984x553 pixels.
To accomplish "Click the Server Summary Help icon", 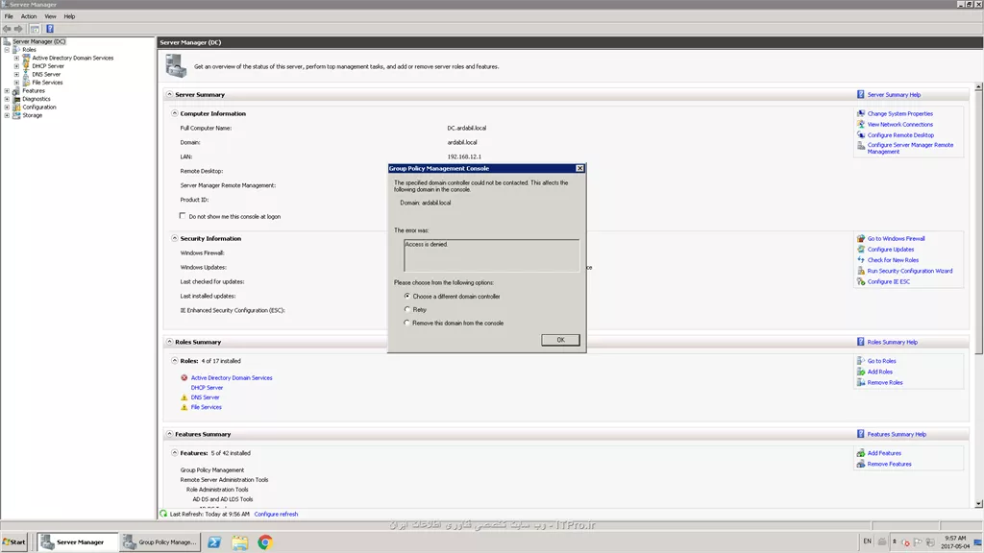I will pos(861,94).
